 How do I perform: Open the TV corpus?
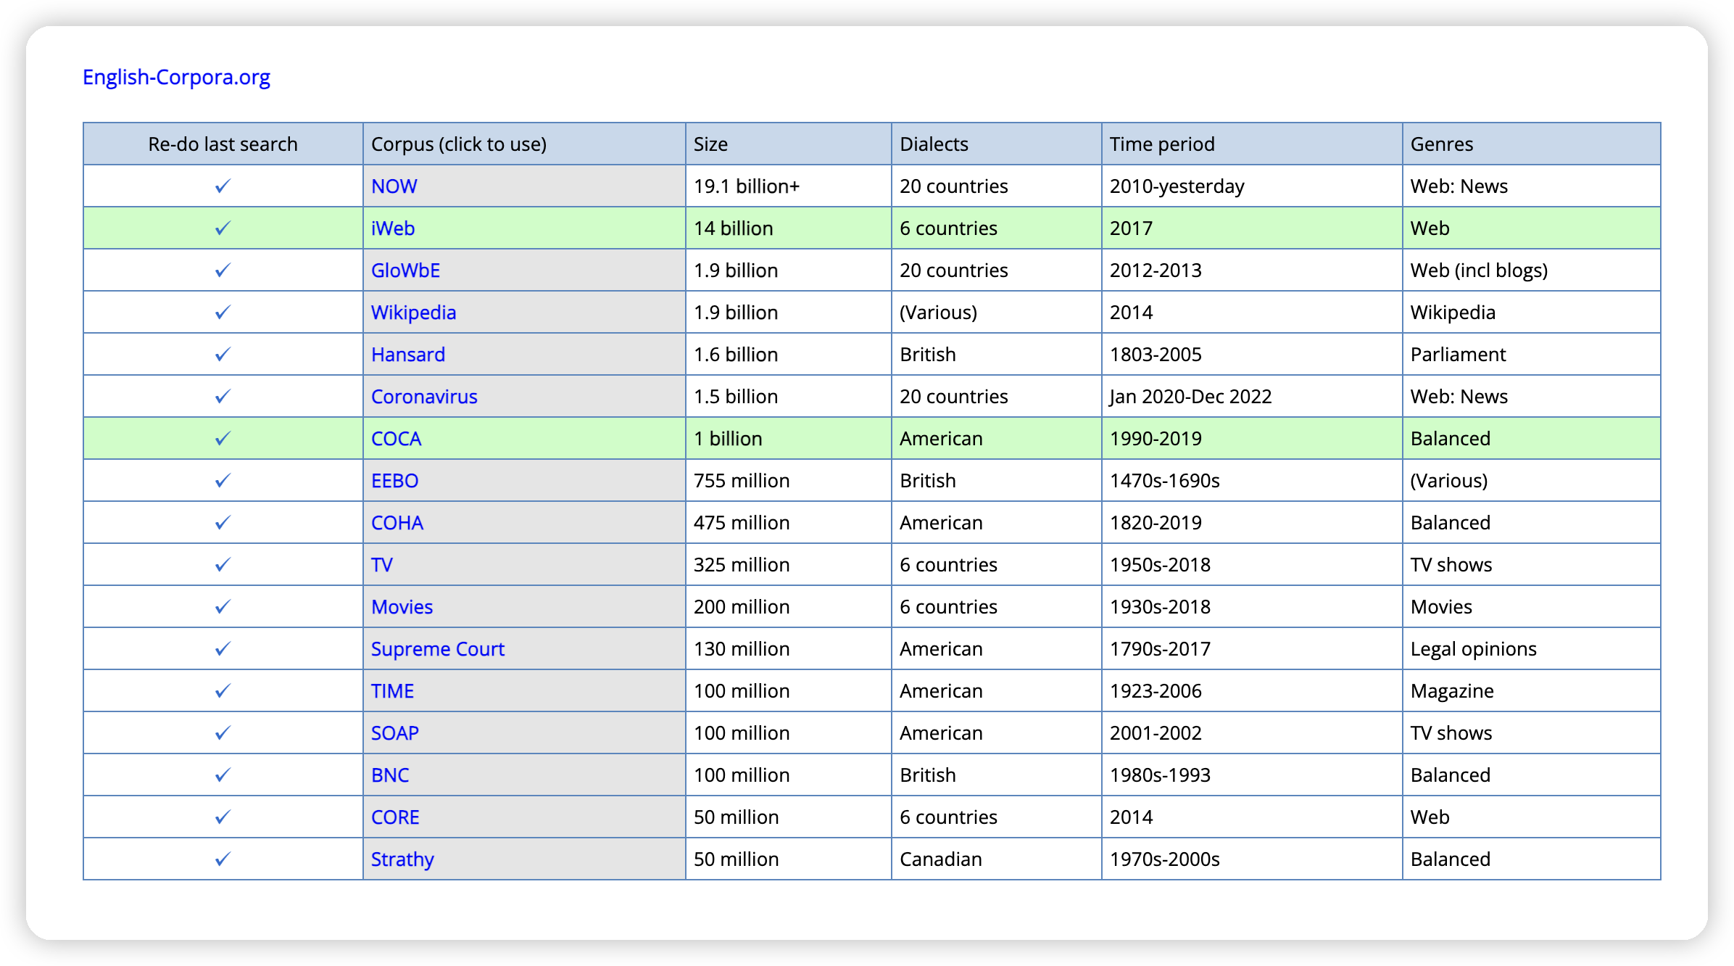coord(382,565)
